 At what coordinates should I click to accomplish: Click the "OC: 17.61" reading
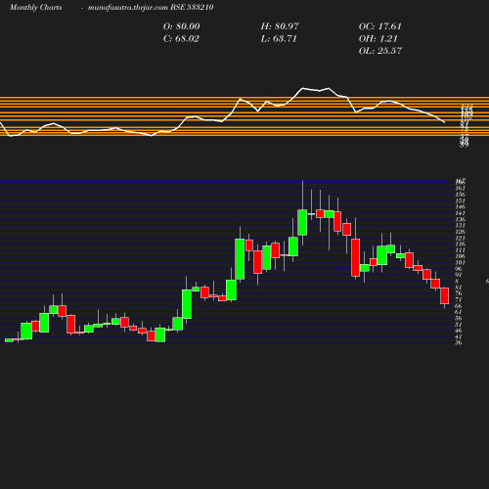click(x=380, y=26)
